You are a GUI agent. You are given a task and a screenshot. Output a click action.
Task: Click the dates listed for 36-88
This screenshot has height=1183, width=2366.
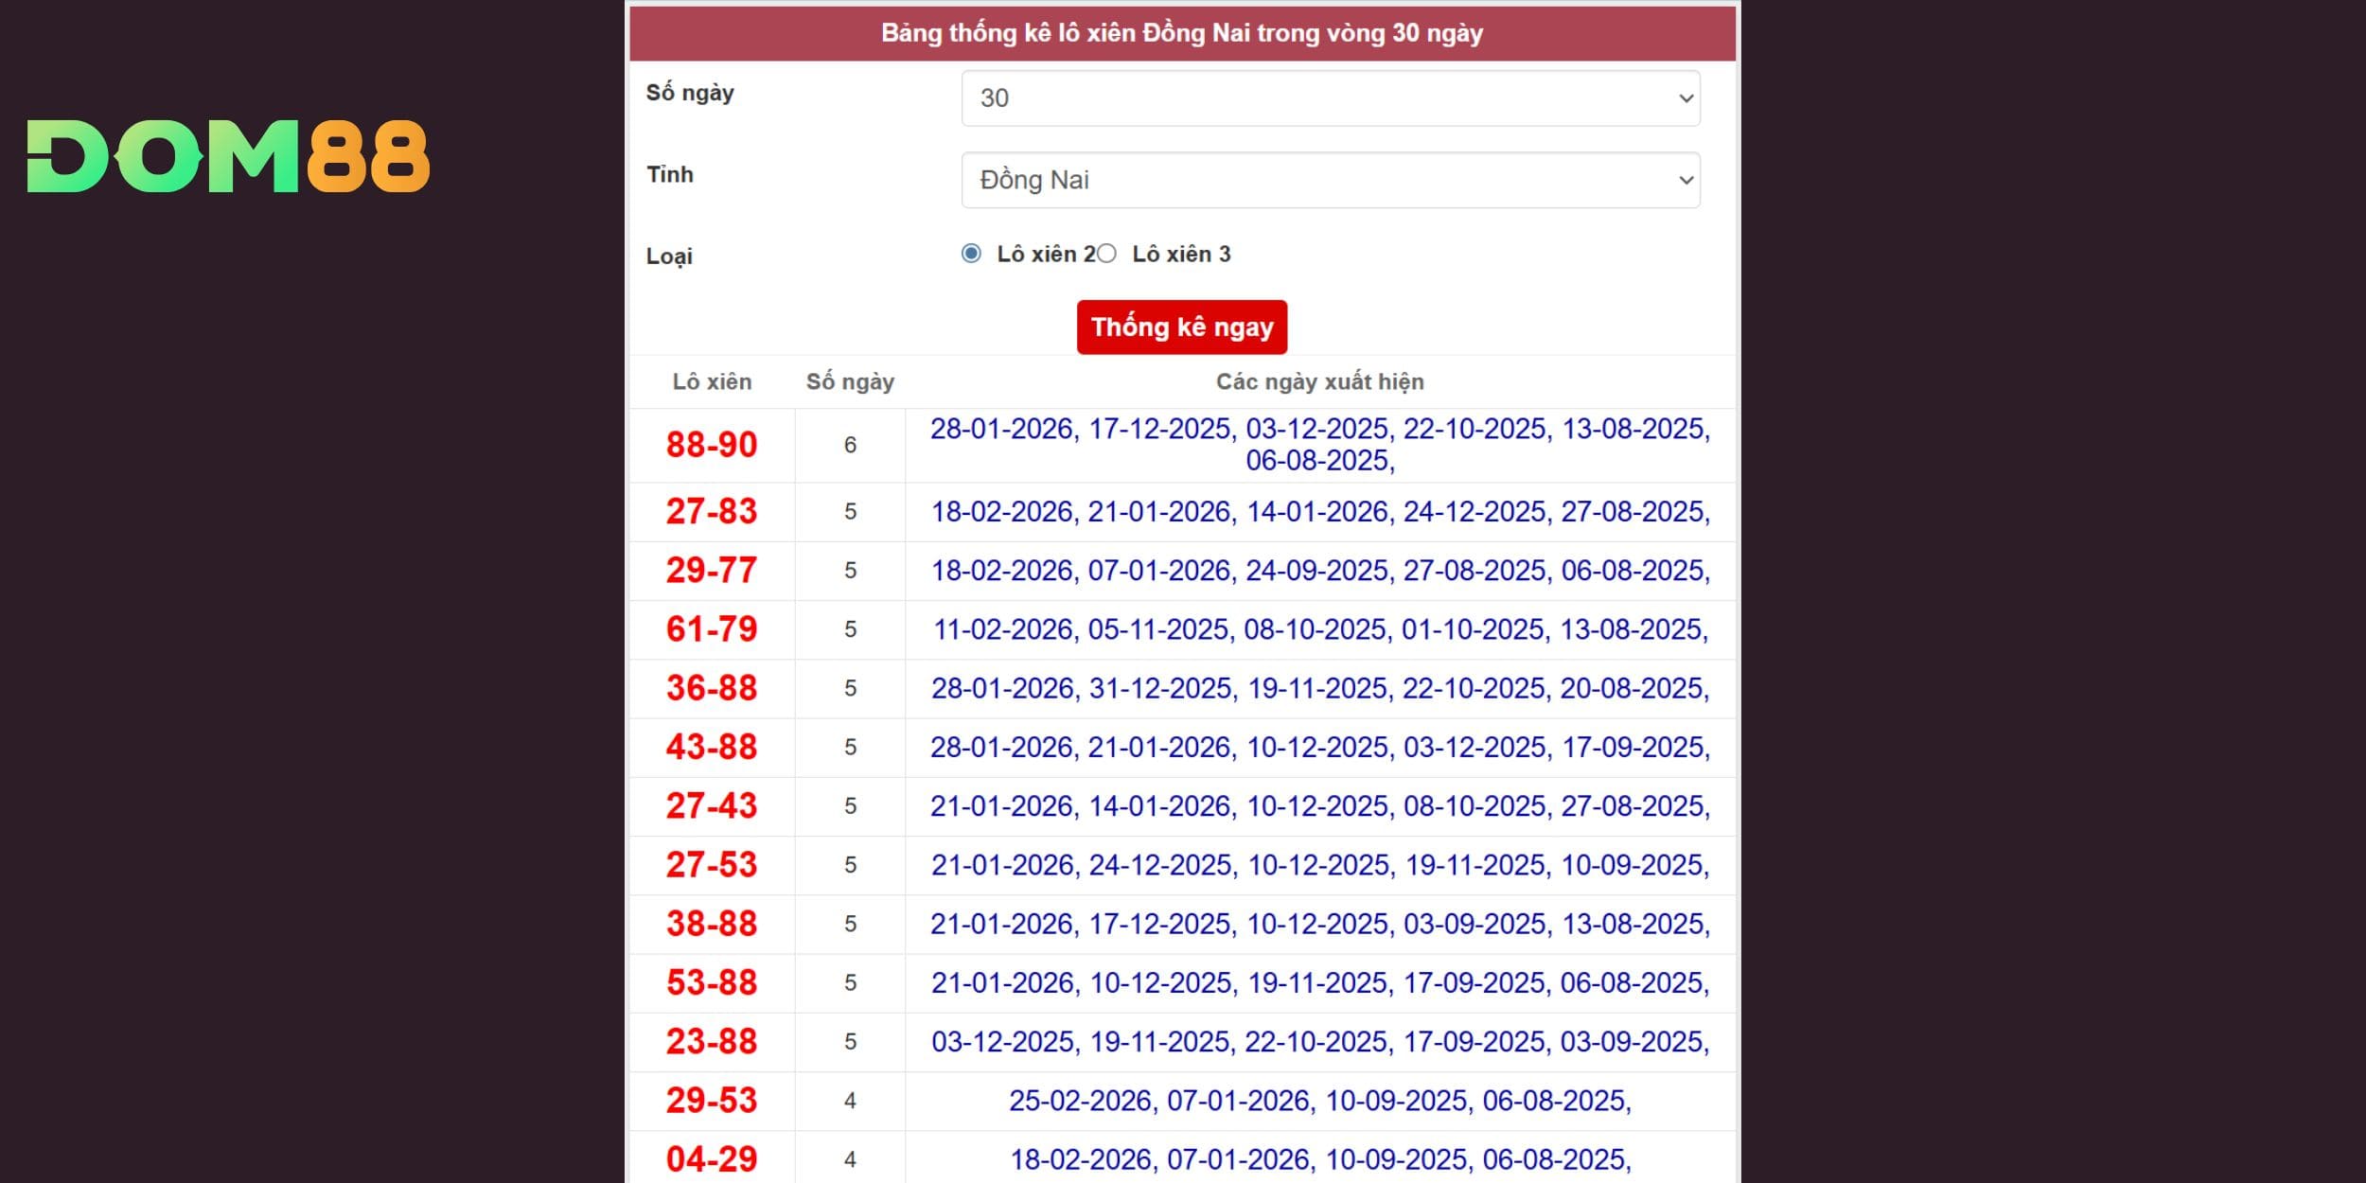[x=1319, y=688]
